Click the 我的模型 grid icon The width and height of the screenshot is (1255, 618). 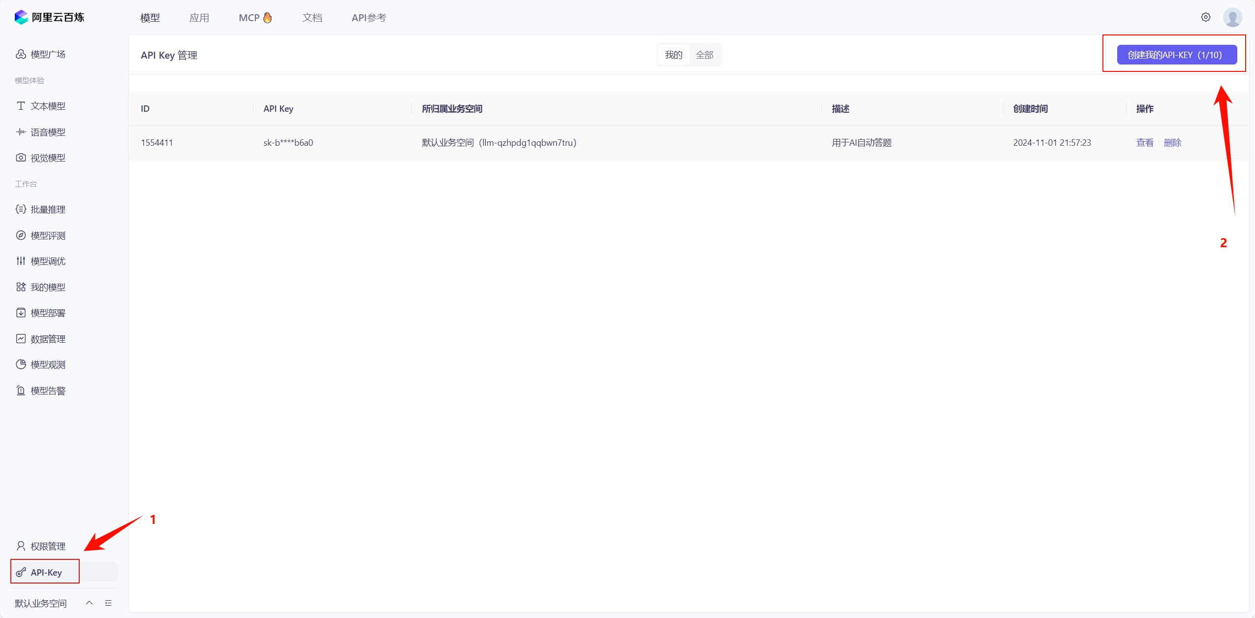tap(21, 287)
